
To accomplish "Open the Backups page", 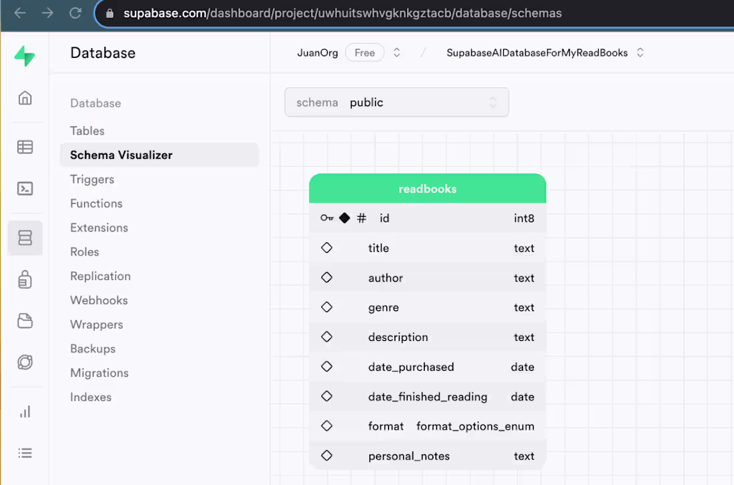I will pos(93,348).
